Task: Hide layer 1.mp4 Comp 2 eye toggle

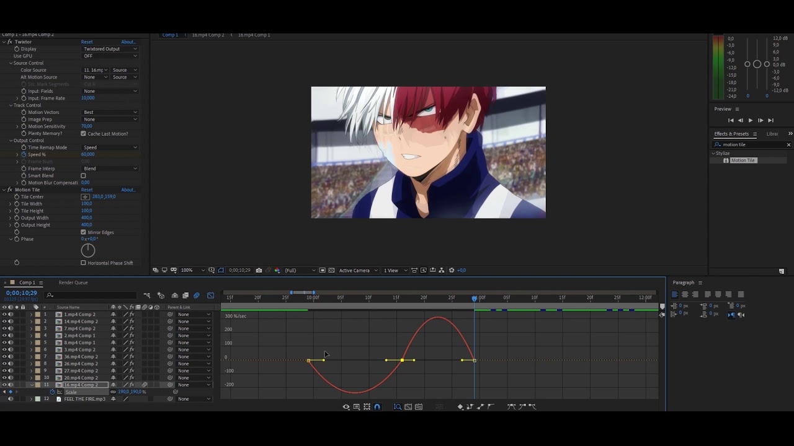Action: point(4,315)
